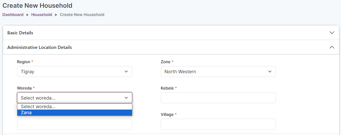
Task: Click the input field left of Village
Action: (74, 124)
